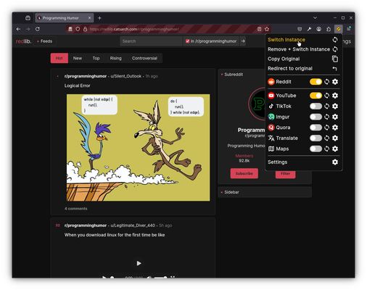
Task: Click the browser reload button
Action: coord(38,29)
